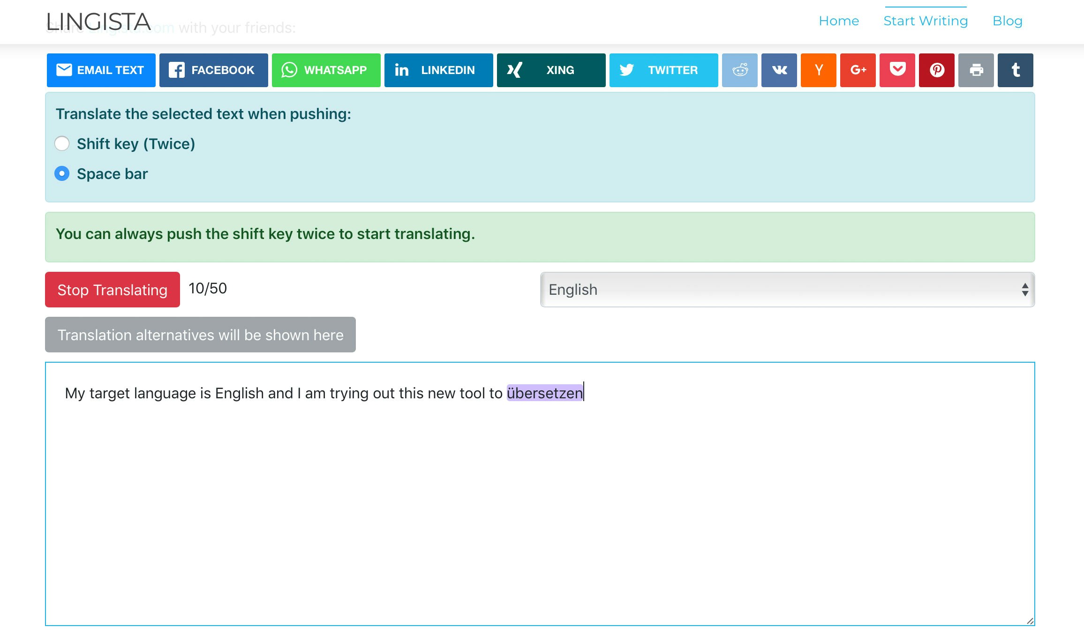The image size is (1084, 642).
Task: Click the Email Text share button
Action: point(101,70)
